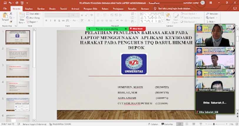
Task: Open the Bagian section dropdown
Action: point(32,22)
